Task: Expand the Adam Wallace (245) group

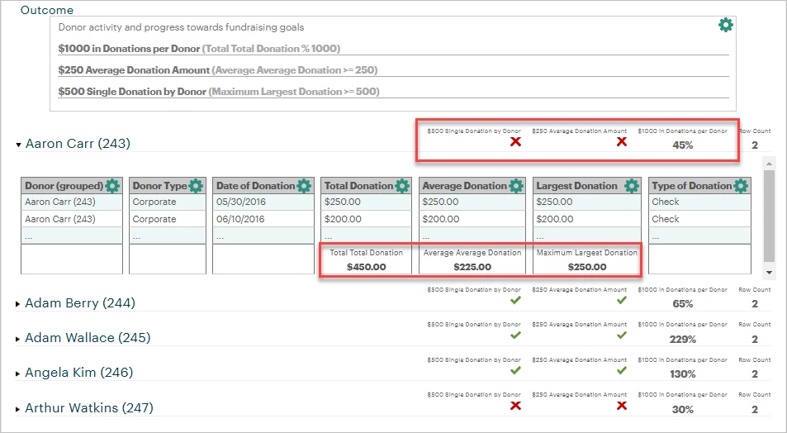Action: [18, 339]
